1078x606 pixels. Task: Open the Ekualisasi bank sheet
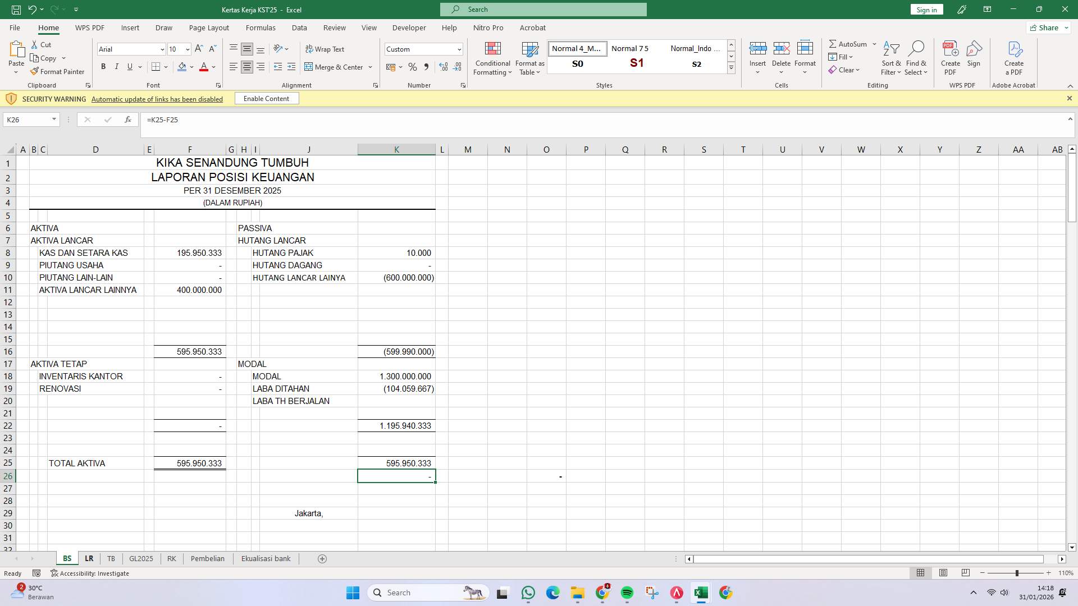click(x=266, y=558)
